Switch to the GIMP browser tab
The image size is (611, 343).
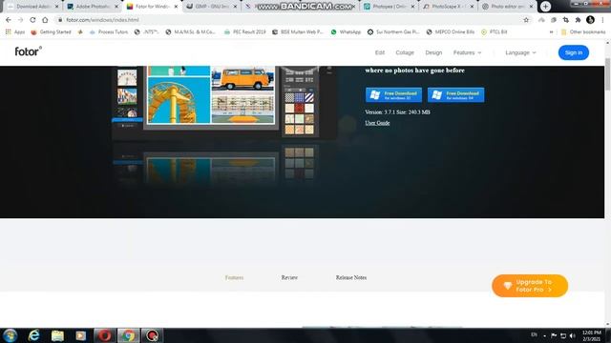point(212,7)
